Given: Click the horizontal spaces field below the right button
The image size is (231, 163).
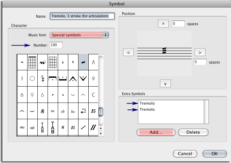Looking at the screenshot, I should click(x=200, y=62).
